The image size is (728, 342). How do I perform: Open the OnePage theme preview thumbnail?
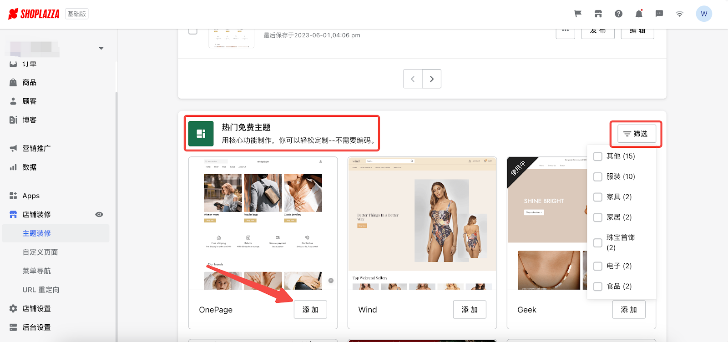tap(263, 224)
